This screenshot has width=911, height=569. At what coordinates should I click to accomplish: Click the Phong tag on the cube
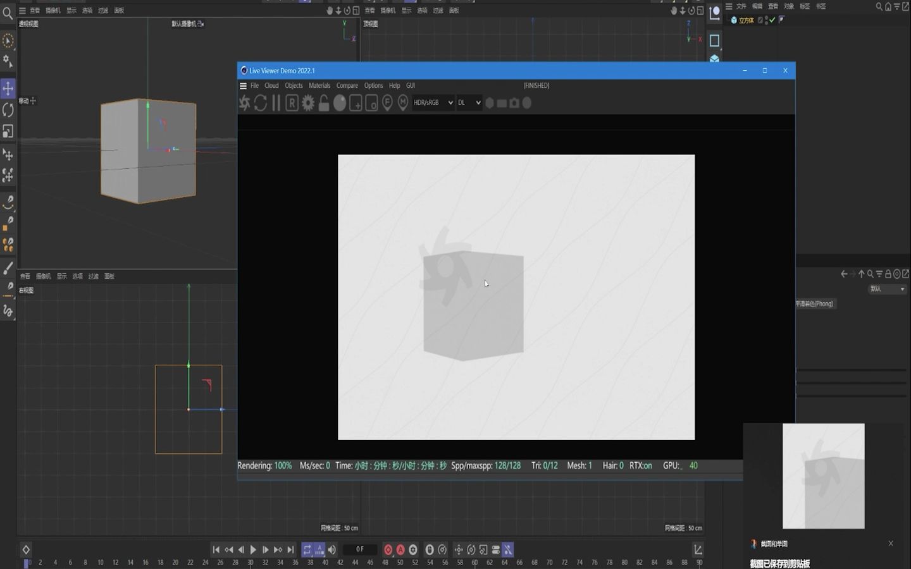(x=782, y=20)
